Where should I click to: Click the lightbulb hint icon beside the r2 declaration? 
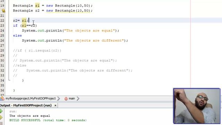pyautogui.click(x=3, y=11)
